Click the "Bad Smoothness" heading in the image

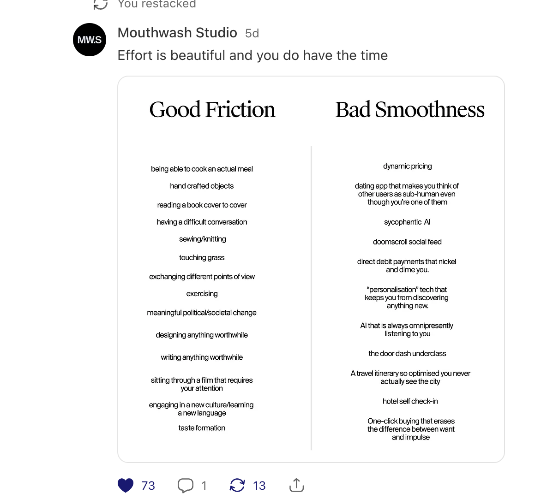click(x=410, y=110)
